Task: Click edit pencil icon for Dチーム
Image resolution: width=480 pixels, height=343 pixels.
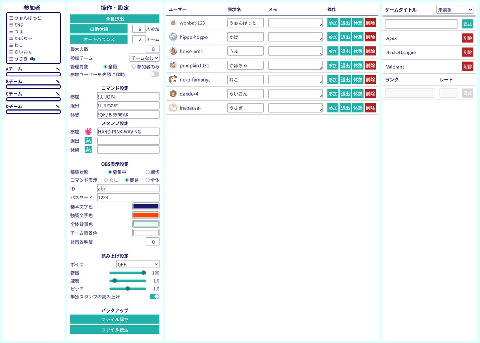Action: click(x=58, y=106)
